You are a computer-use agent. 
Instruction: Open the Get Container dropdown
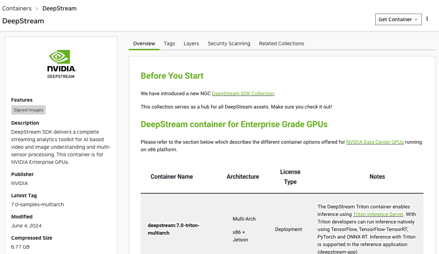pos(398,19)
